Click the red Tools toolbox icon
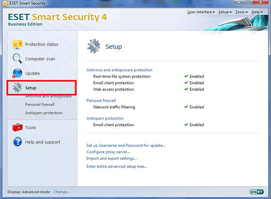This screenshot has width=271, height=199. click(x=17, y=127)
